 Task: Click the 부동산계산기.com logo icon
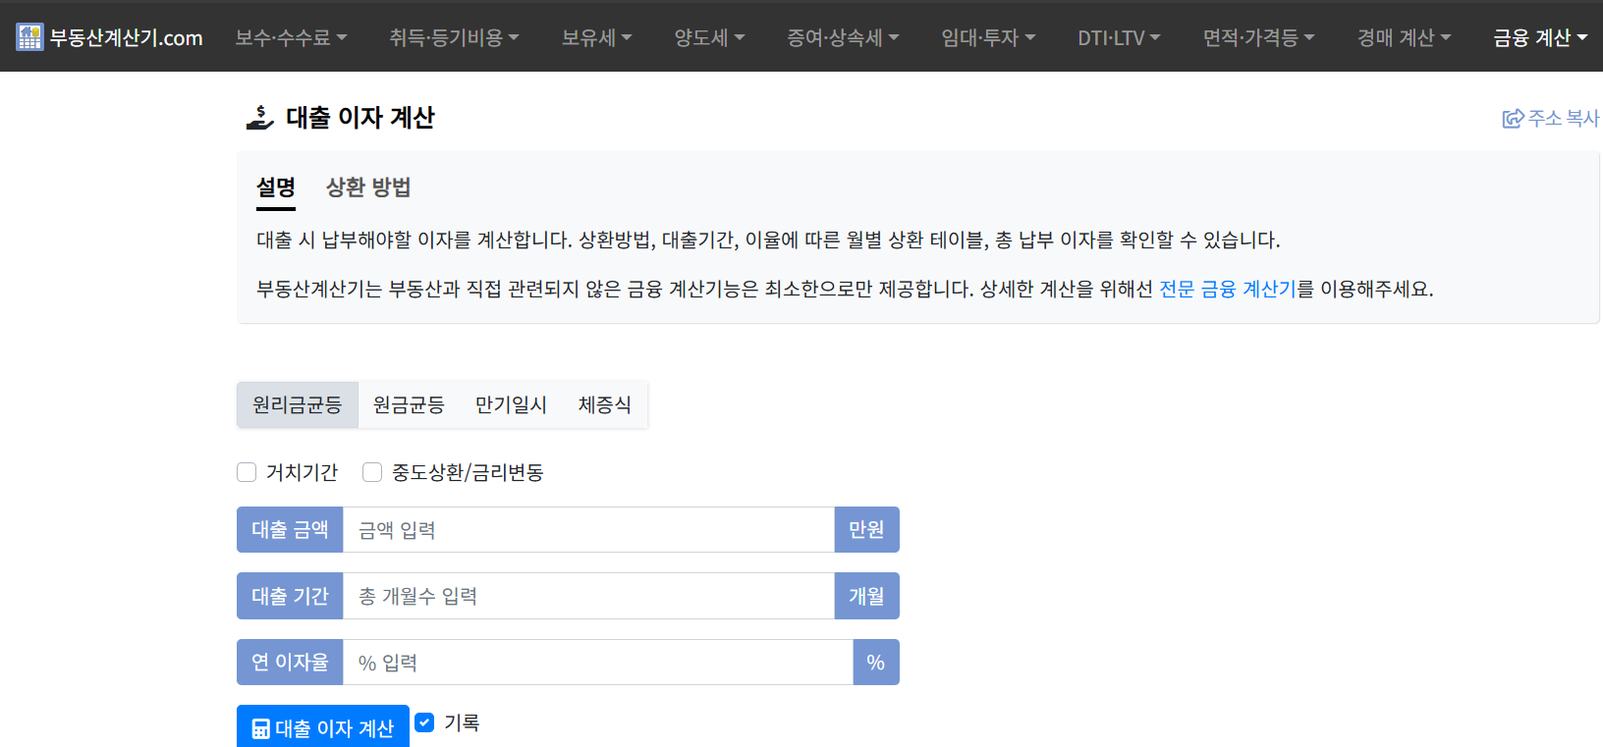pyautogui.click(x=28, y=37)
